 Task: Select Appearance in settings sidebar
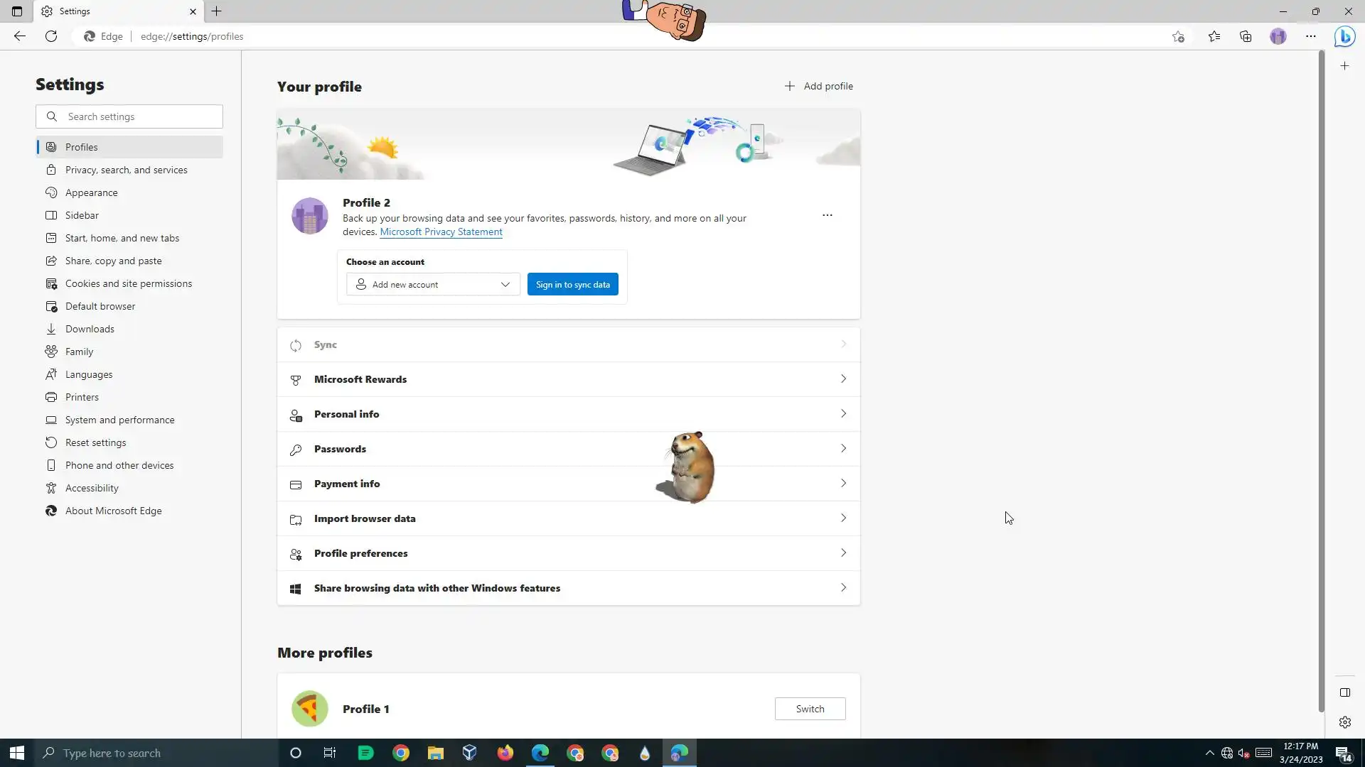click(91, 192)
